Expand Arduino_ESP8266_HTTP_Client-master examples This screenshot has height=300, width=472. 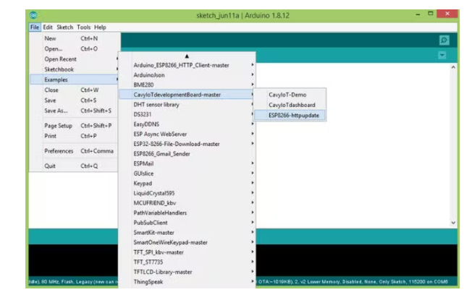[187, 65]
